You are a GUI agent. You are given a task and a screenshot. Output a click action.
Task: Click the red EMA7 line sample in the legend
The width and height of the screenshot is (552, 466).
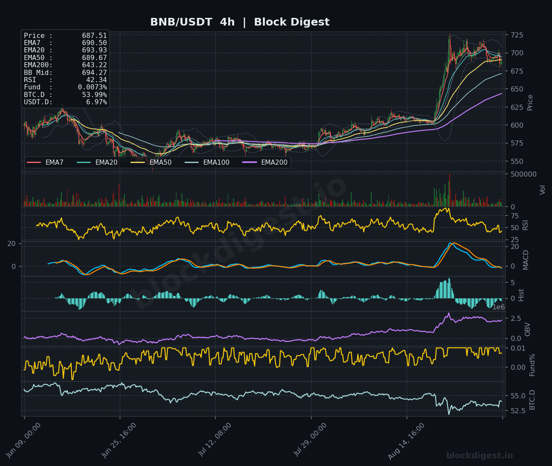[34, 162]
